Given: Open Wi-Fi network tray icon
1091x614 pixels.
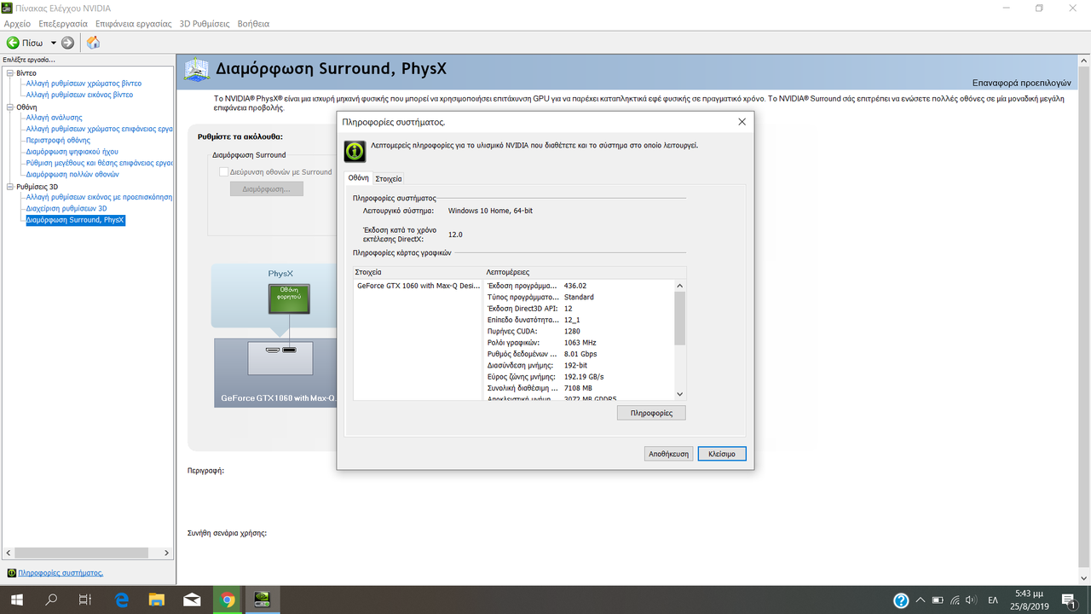Looking at the screenshot, I should click(x=955, y=600).
